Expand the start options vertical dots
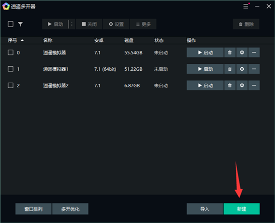Image resolution: width=275 pixels, height=223 pixels. (72, 24)
